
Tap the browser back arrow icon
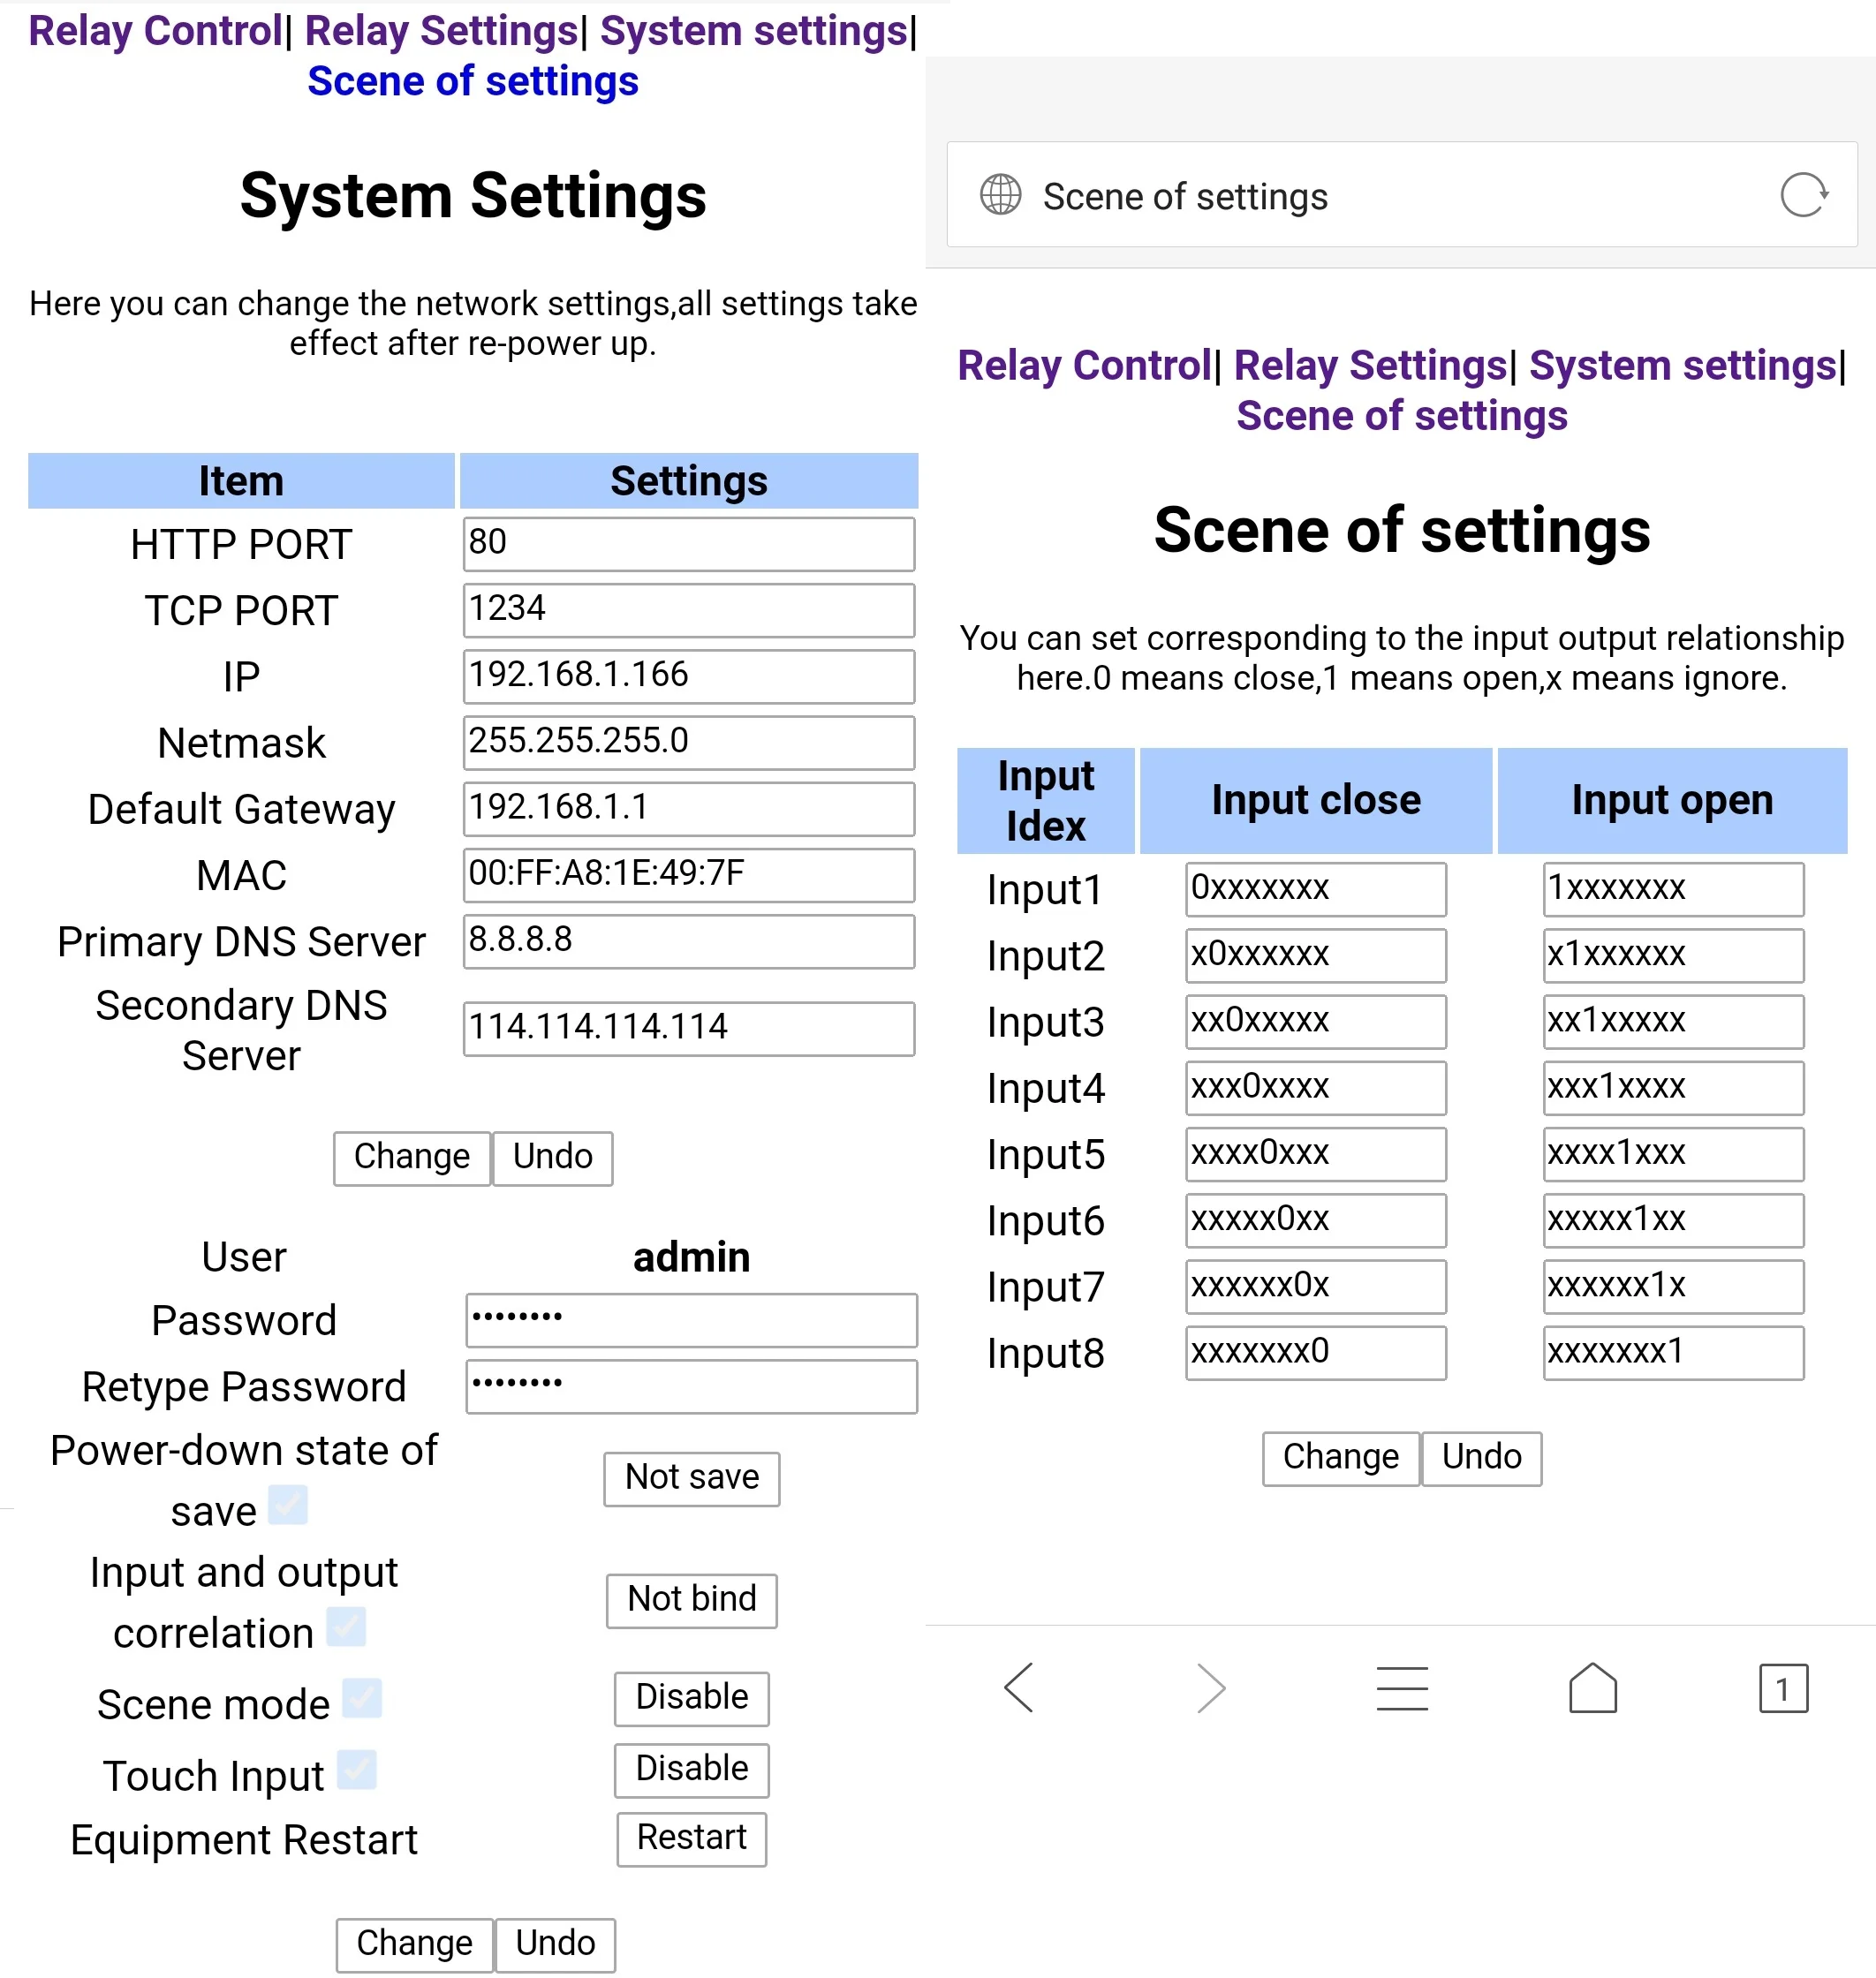[1018, 1688]
